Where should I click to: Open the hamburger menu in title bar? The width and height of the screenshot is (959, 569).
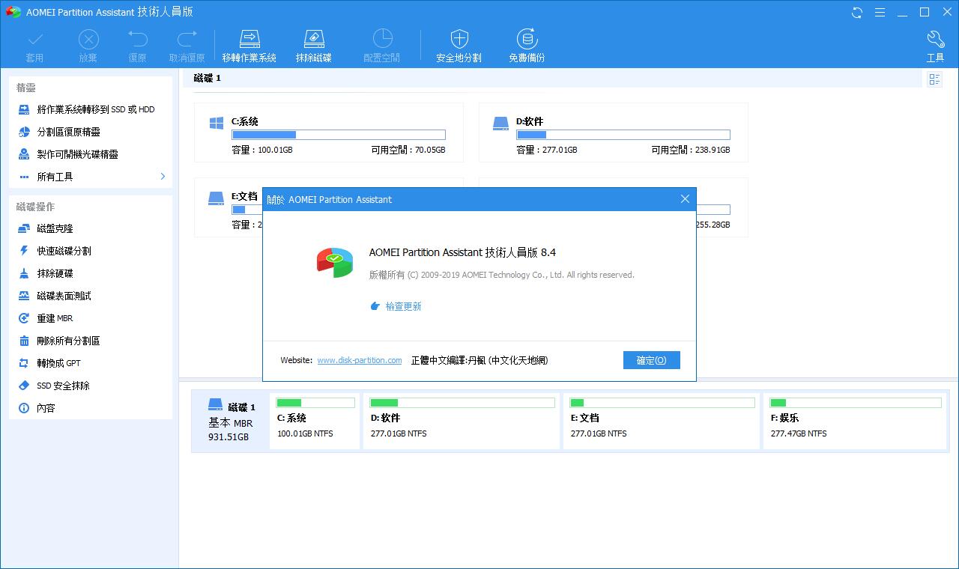pos(880,13)
